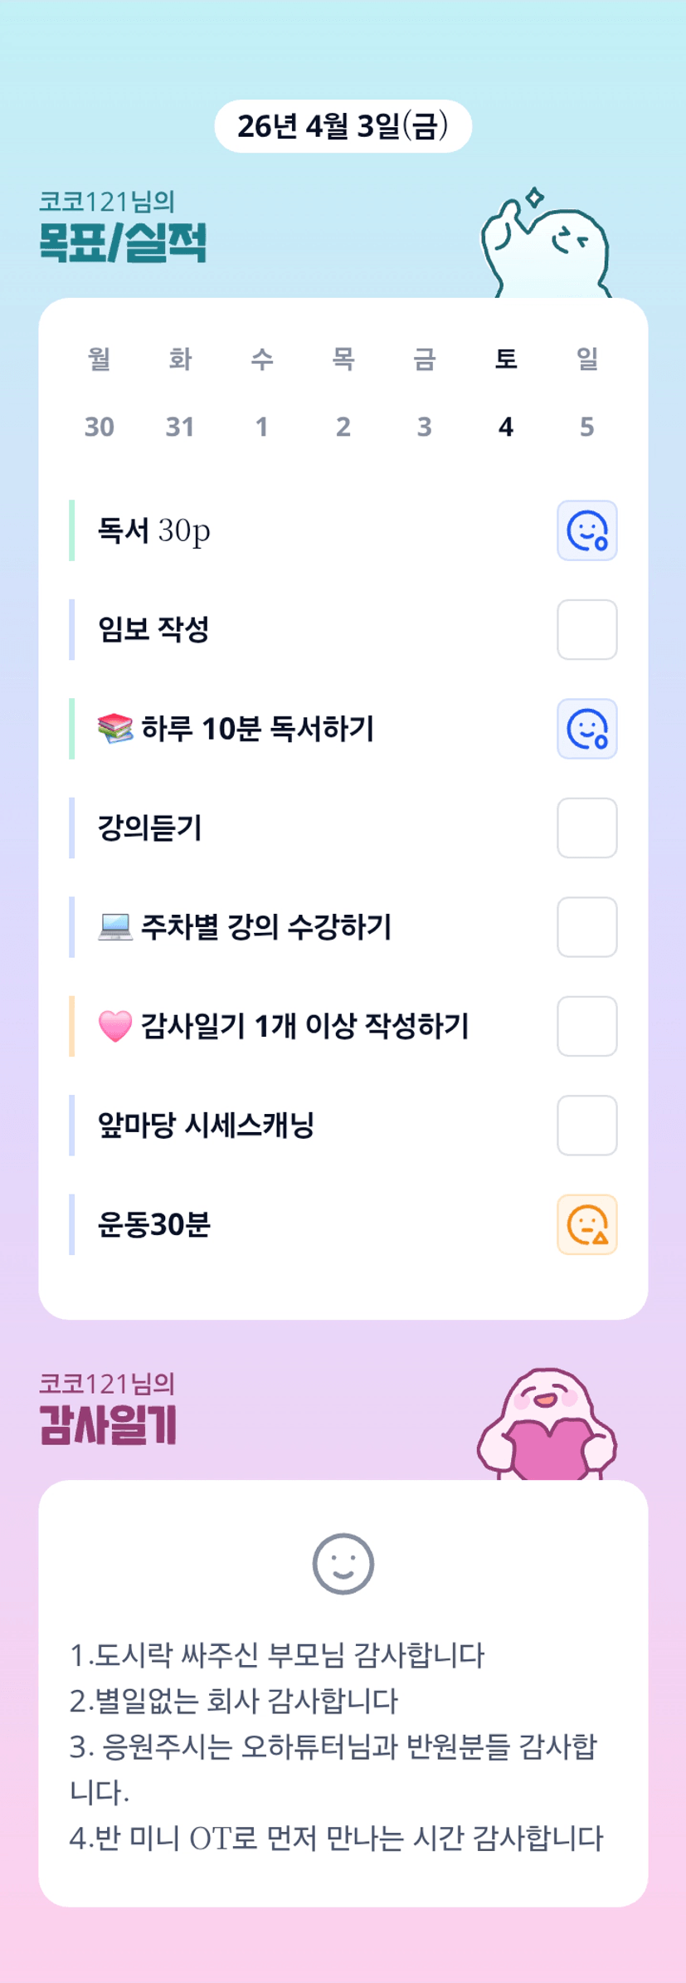Check the 임보 작성 checkbox
The height and width of the screenshot is (1983, 686).
click(586, 629)
